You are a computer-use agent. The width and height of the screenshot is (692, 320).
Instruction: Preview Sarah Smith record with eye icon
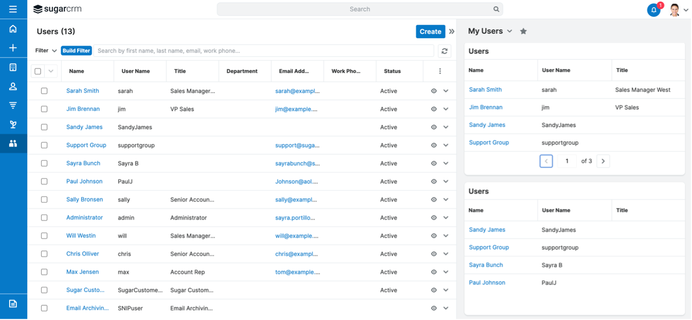point(434,91)
